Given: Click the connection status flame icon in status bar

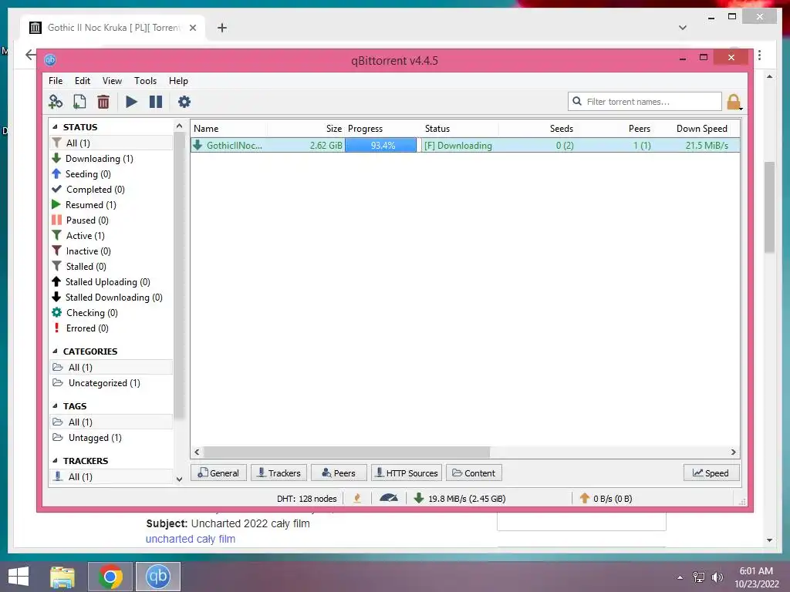Looking at the screenshot, I should pos(357,499).
